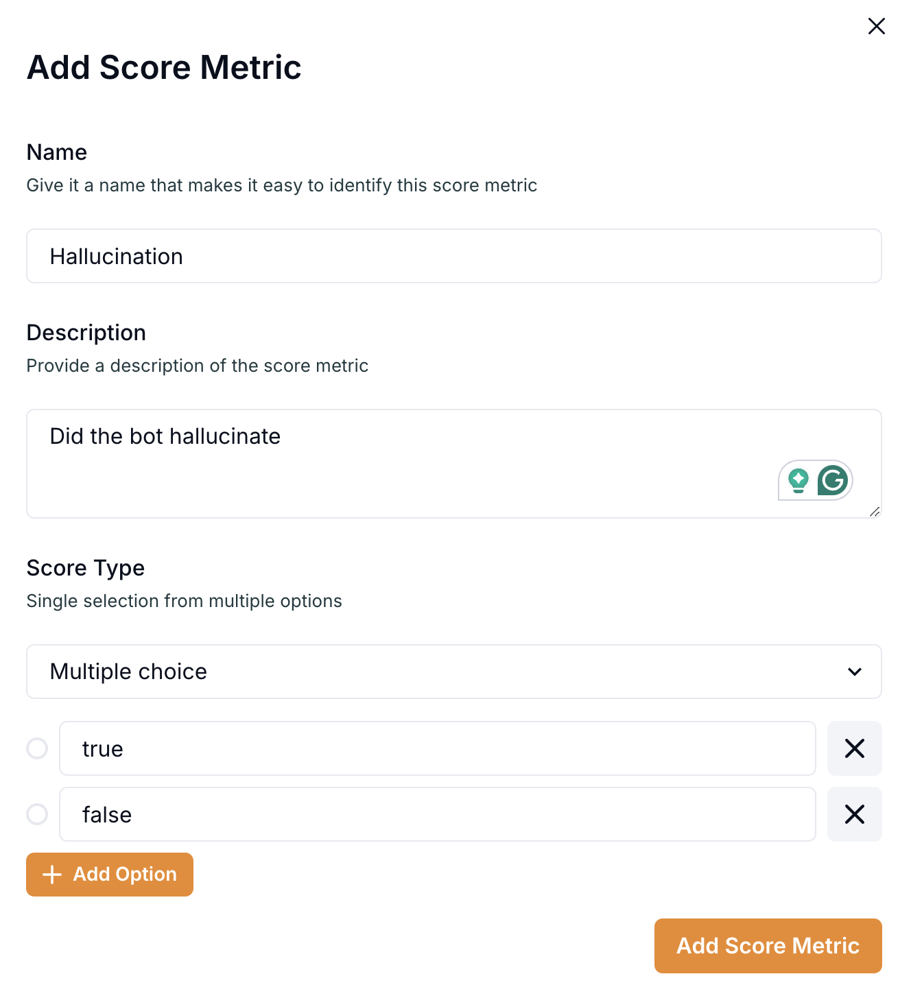Edit the "true" option text field
911x985 pixels.
[x=438, y=748]
